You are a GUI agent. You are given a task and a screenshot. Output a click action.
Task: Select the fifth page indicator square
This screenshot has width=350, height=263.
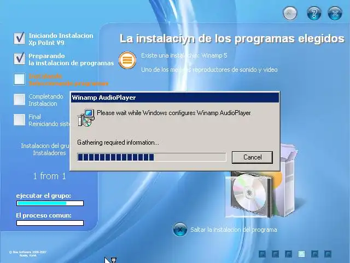pos(315,254)
